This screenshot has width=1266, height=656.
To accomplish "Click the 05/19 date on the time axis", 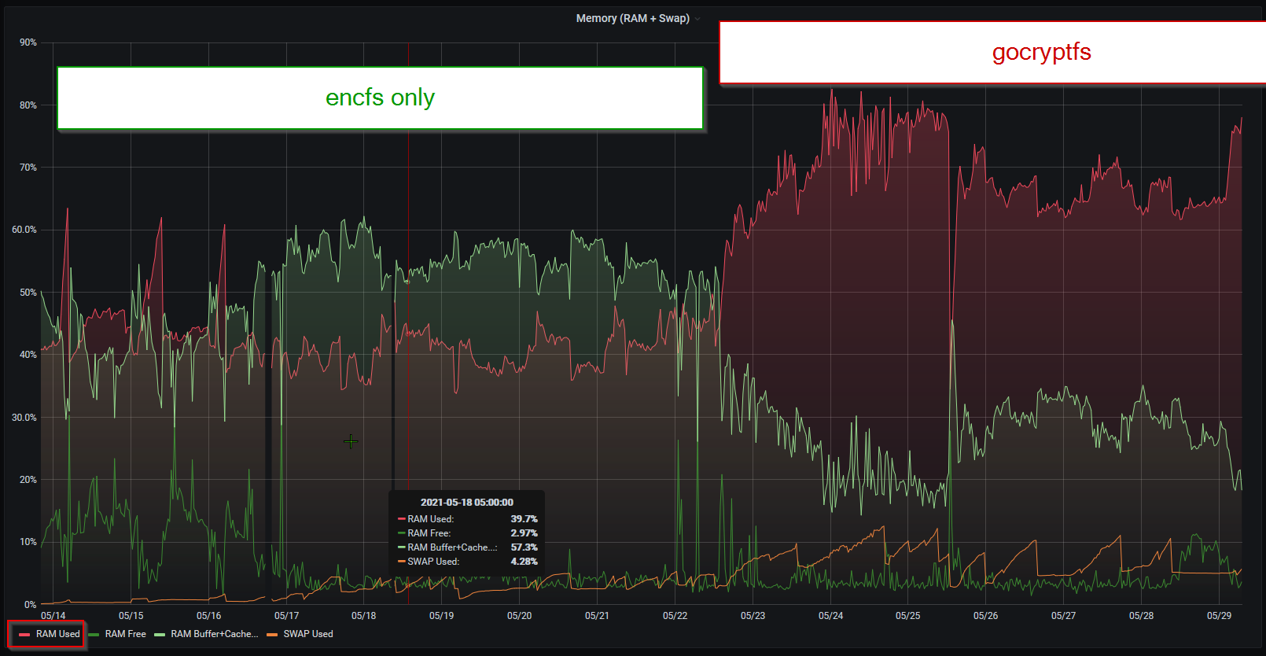I will tap(442, 616).
